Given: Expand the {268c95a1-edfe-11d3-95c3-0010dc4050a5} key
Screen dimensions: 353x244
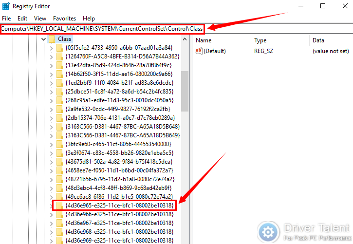Looking at the screenshot, I should [x=51, y=101].
